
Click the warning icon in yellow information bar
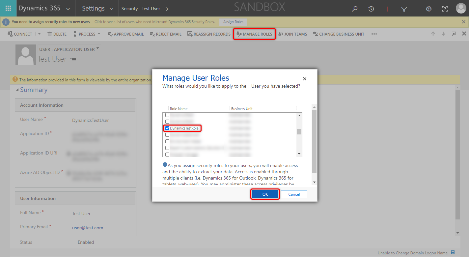pyautogui.click(x=15, y=79)
